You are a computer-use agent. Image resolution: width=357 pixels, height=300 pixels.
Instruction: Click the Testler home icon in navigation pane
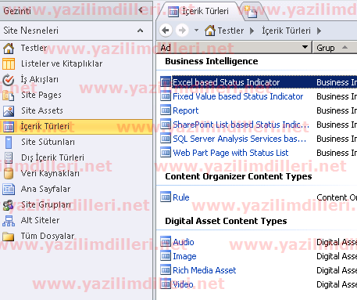[x=9, y=49]
